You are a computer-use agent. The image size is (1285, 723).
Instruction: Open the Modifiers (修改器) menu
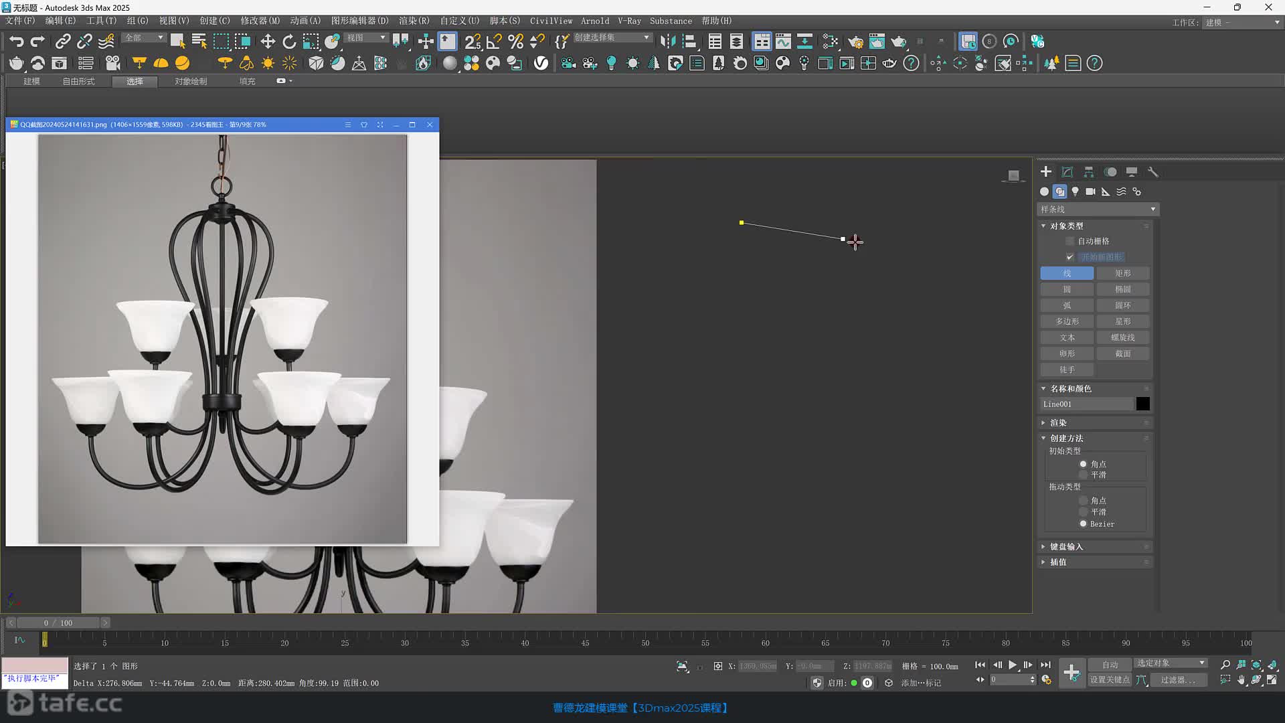pos(260,21)
